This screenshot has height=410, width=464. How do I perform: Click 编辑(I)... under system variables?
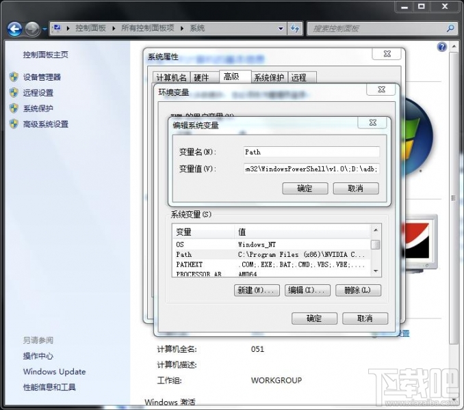coord(307,290)
